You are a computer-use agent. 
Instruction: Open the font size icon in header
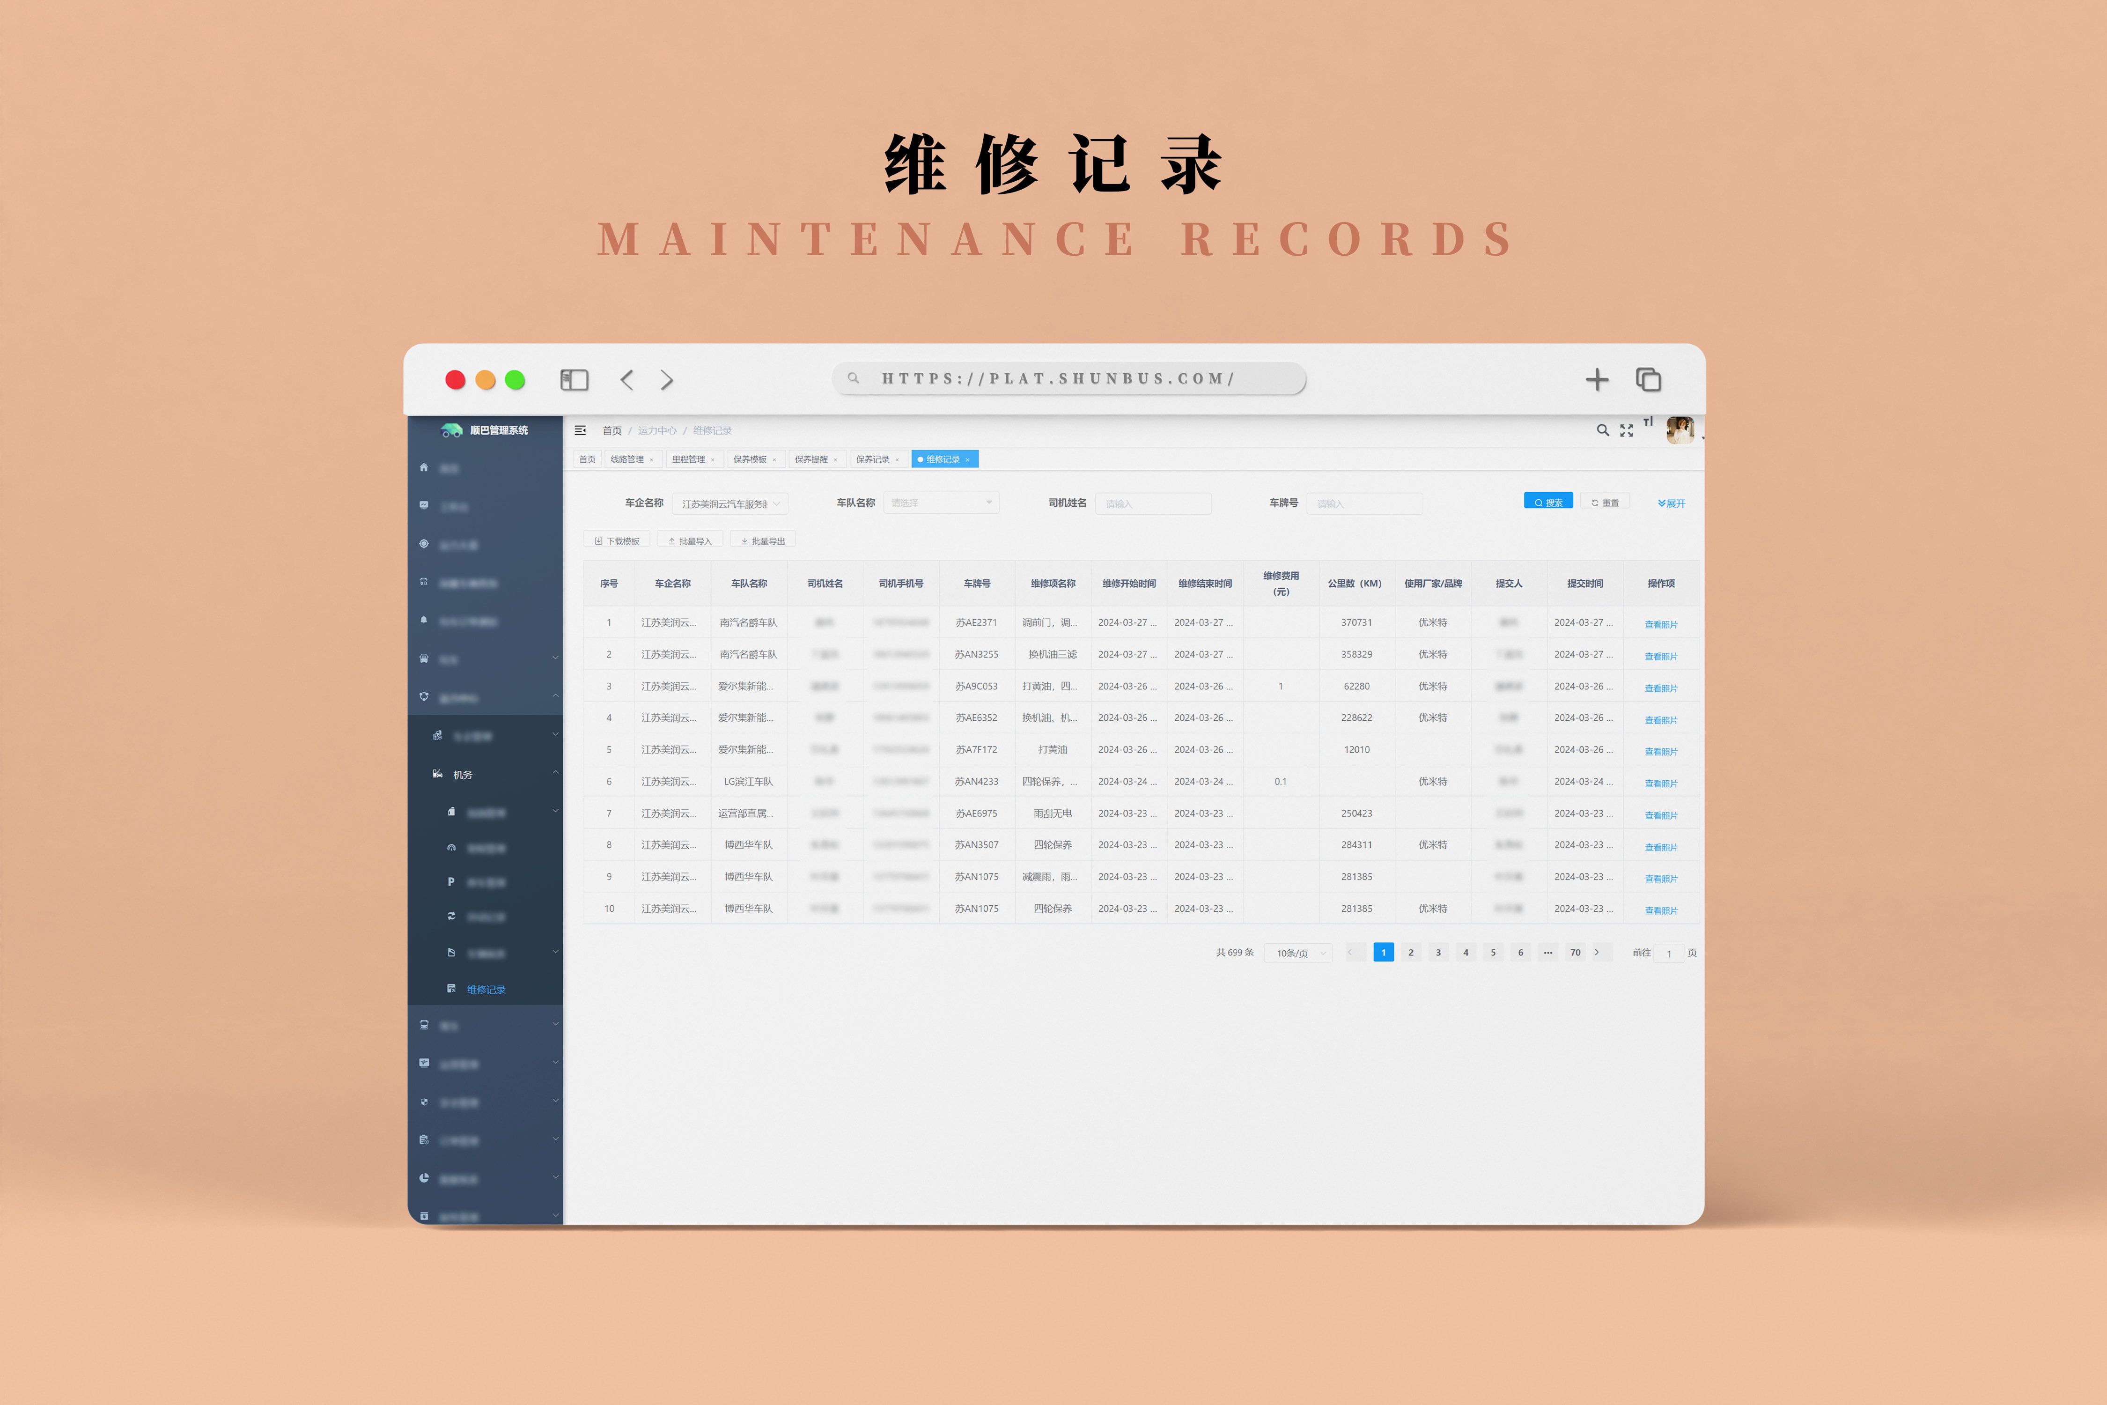[x=1647, y=422]
